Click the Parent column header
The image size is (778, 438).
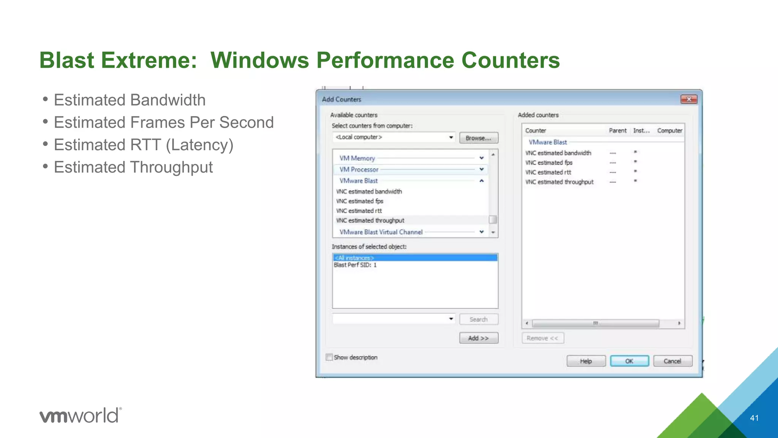click(618, 131)
